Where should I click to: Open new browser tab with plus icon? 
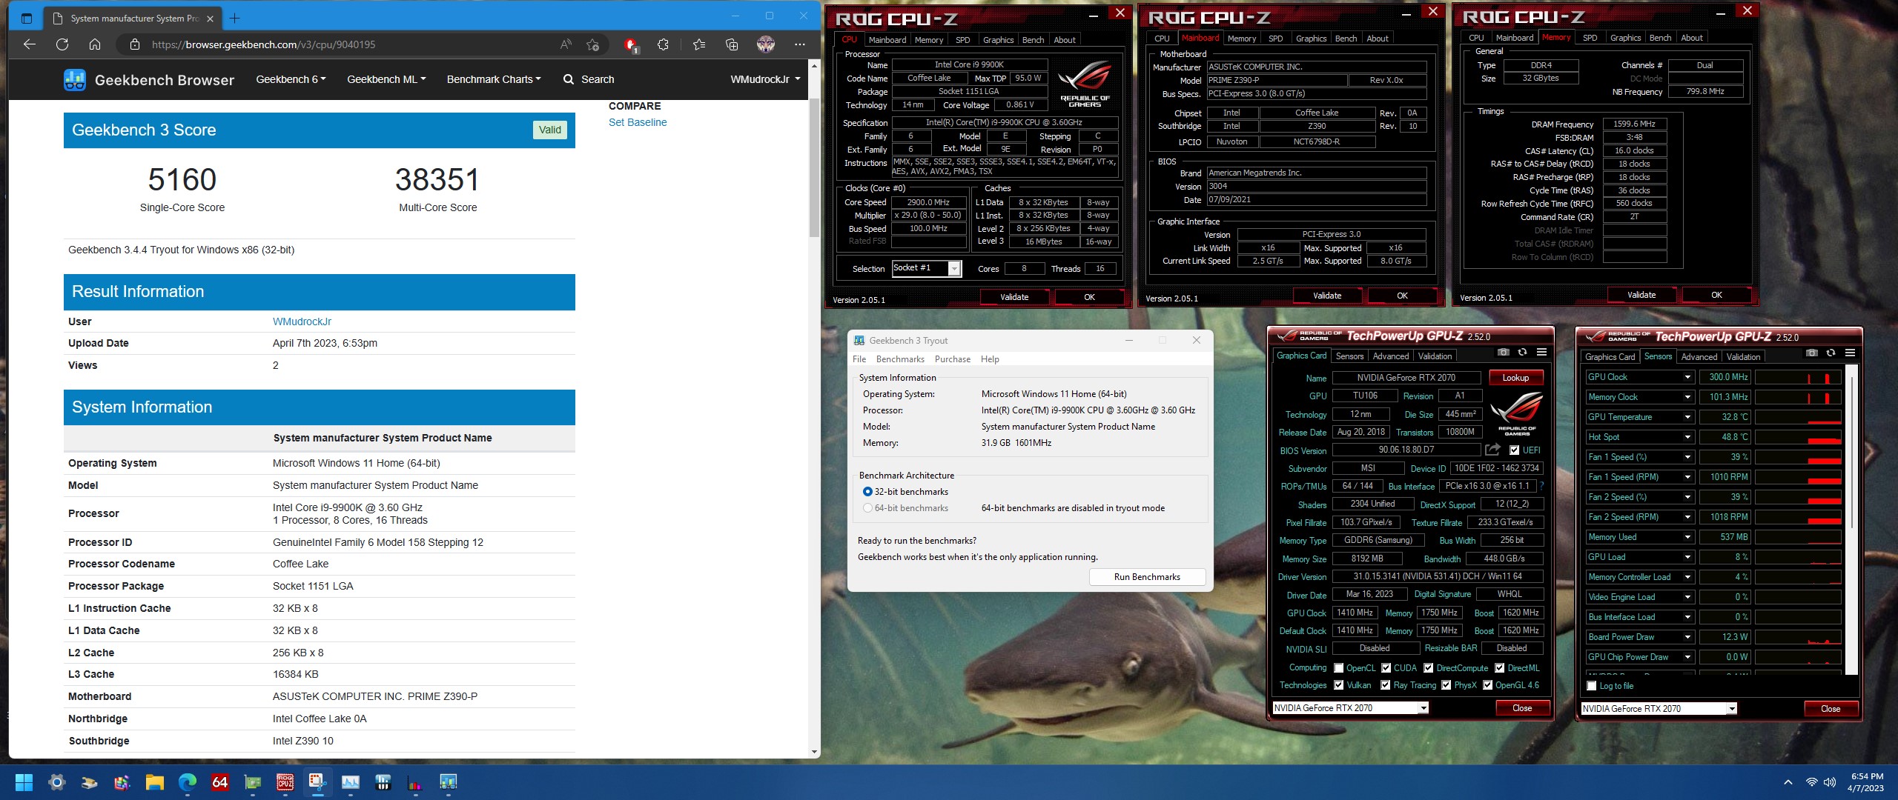click(x=235, y=18)
